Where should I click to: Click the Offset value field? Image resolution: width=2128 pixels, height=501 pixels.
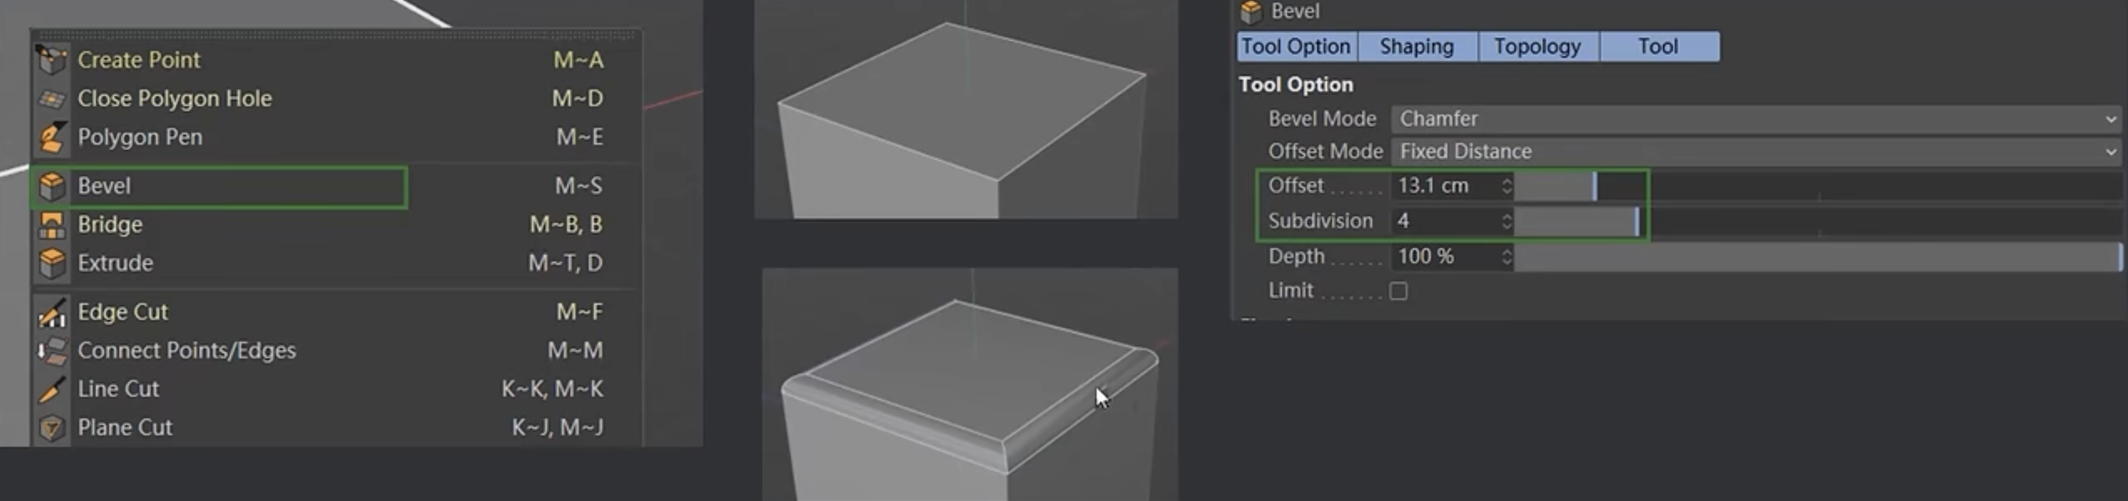pos(1446,186)
